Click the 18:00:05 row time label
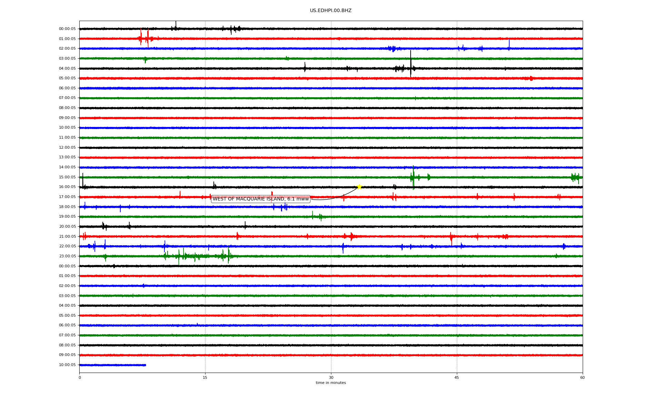662x414 pixels. pyautogui.click(x=67, y=207)
